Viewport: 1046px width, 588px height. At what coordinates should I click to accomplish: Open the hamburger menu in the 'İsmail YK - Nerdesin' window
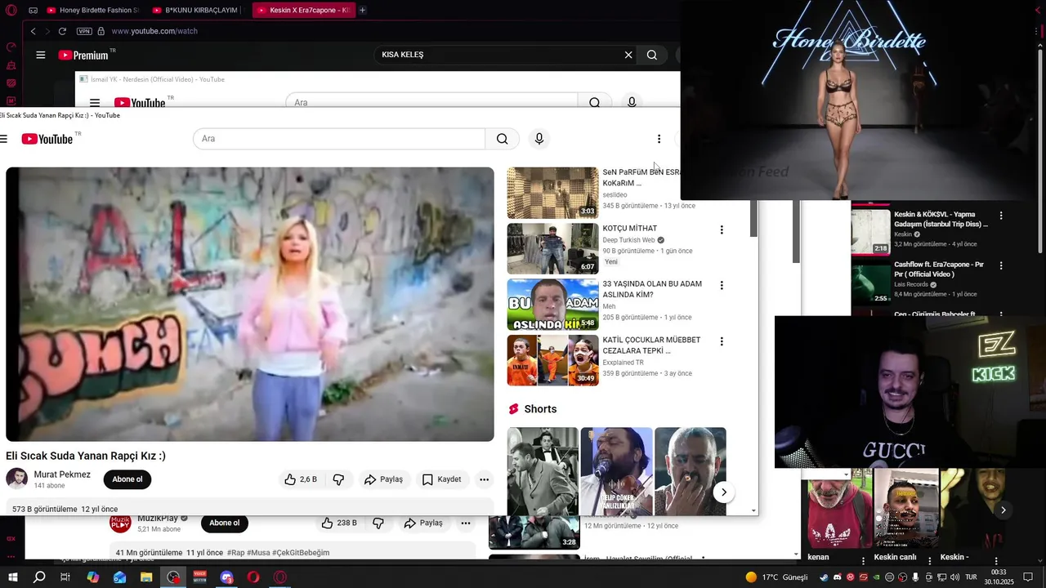95,103
